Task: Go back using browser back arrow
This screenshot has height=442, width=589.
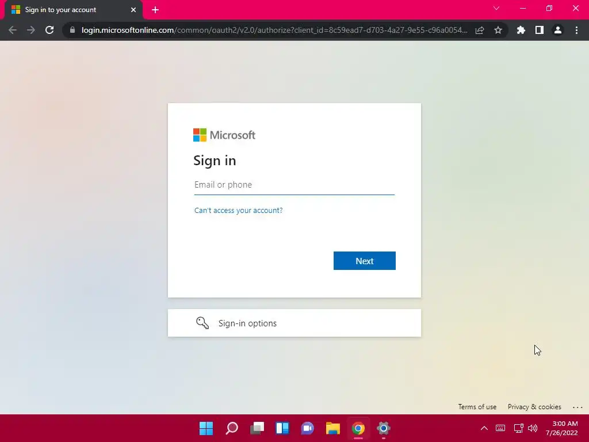Action: click(x=13, y=30)
